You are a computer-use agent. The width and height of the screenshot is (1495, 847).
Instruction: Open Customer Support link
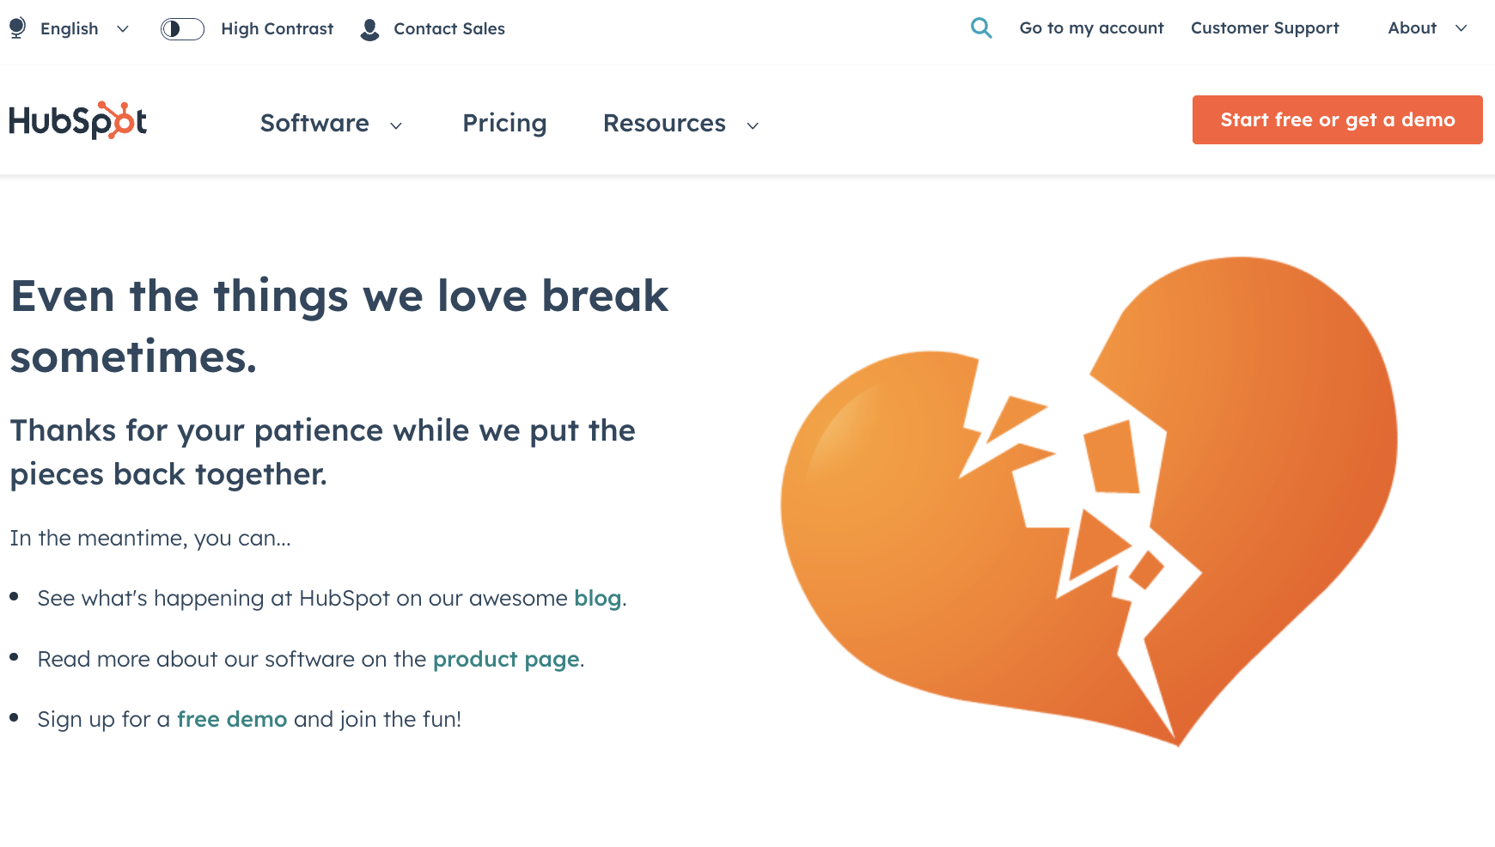pos(1265,28)
